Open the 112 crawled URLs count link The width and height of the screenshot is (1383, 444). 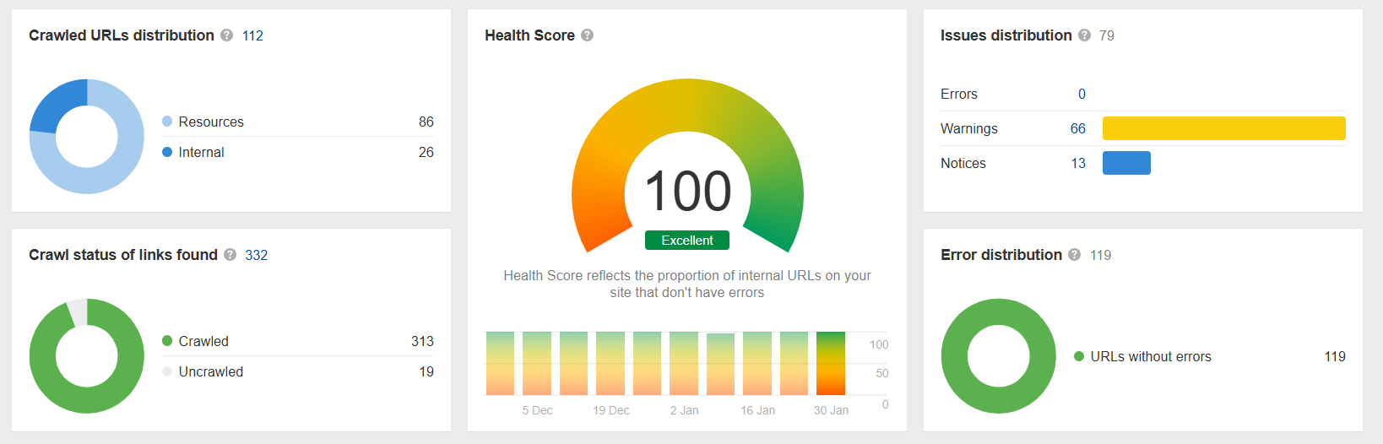[x=252, y=35]
